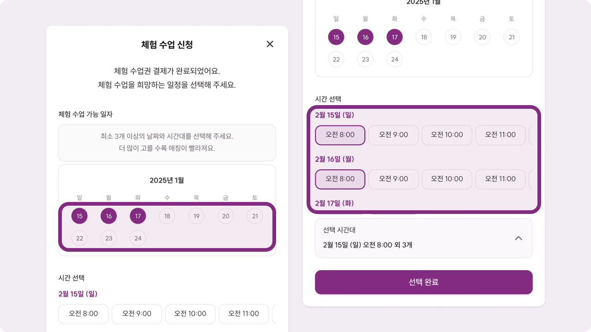Pick 오전 10:00 in the 체험 수업 신청 dialog
Viewport: 591px width, 332px height.
coord(190,314)
